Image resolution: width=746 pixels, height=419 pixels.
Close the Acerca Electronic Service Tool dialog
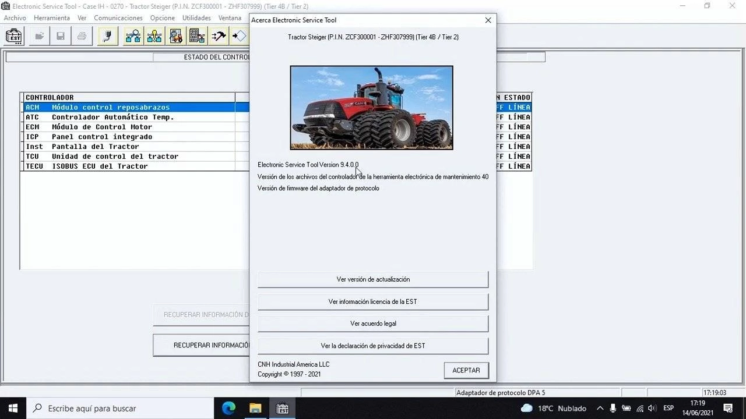coord(488,20)
